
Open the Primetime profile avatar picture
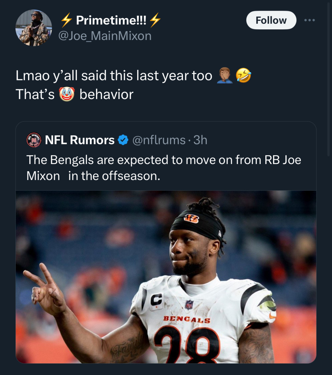[x=34, y=28]
